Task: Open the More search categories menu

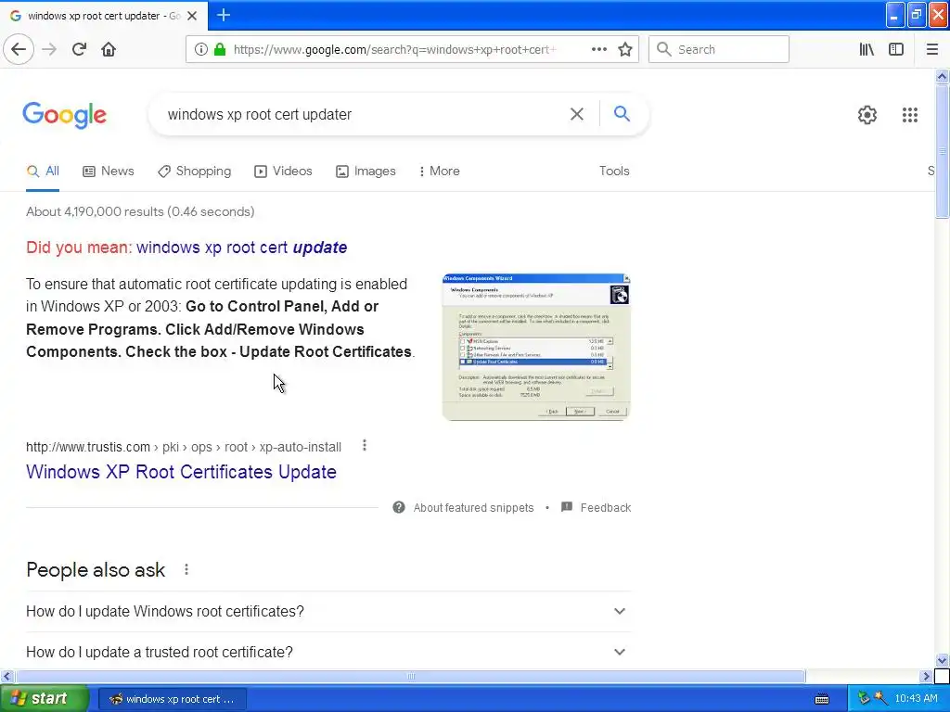Action: pos(439,172)
